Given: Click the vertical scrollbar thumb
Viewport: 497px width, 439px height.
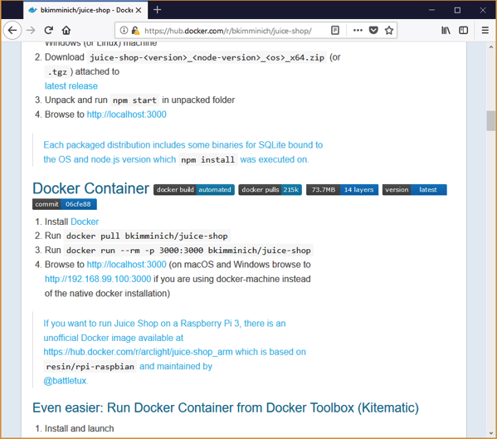Looking at the screenshot, I should pyautogui.click(x=491, y=121).
